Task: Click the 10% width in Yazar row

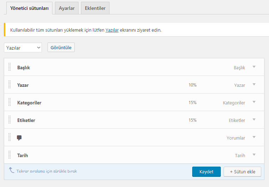Action: [x=193, y=85]
